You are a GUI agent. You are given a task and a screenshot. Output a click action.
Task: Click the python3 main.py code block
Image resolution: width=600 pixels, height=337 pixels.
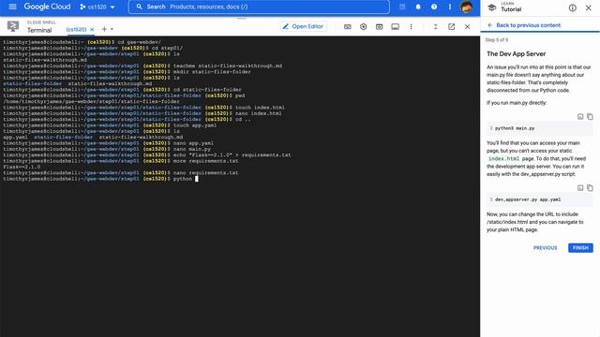pyautogui.click(x=540, y=128)
